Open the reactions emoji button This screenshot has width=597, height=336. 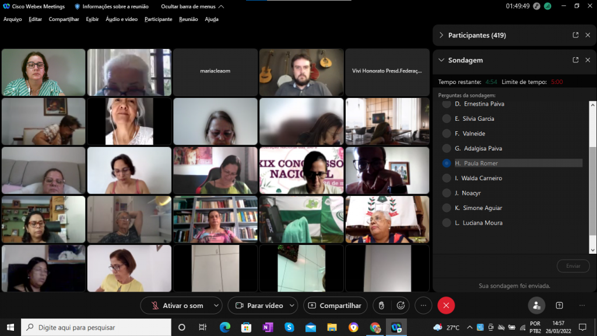tap(401, 305)
